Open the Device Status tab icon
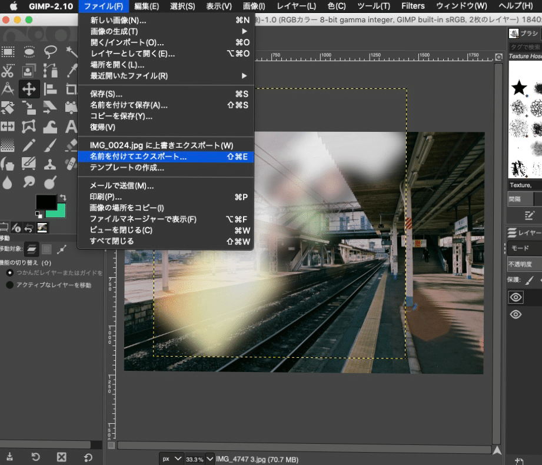This screenshot has width=542, height=465. (16, 228)
